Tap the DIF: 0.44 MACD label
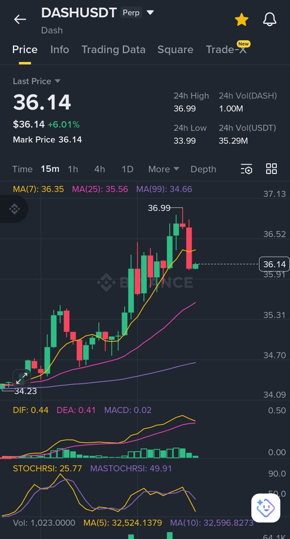 pyautogui.click(x=31, y=410)
